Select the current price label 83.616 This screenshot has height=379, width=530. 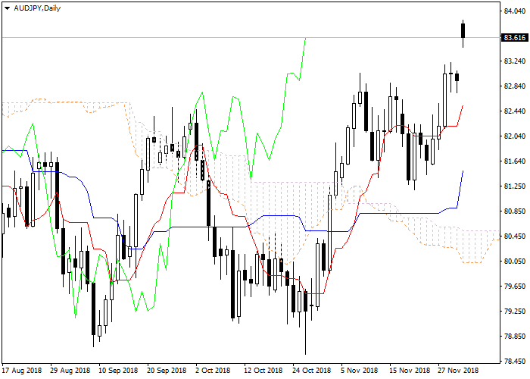[x=514, y=37]
